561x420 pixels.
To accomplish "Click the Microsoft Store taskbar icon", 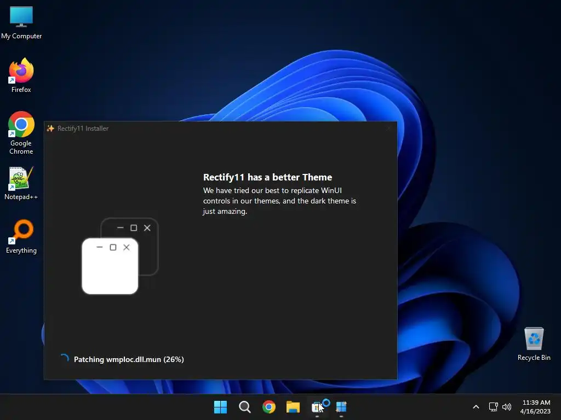I will click(317, 407).
